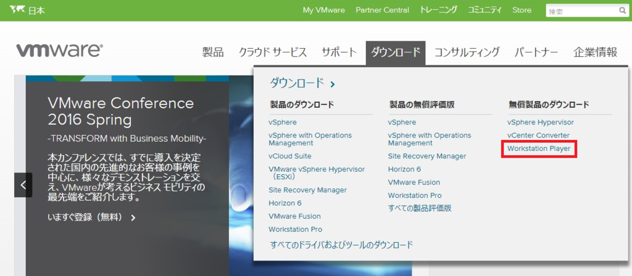Click the すべての製品評価版 link
The image size is (632, 276).
pyautogui.click(x=419, y=208)
